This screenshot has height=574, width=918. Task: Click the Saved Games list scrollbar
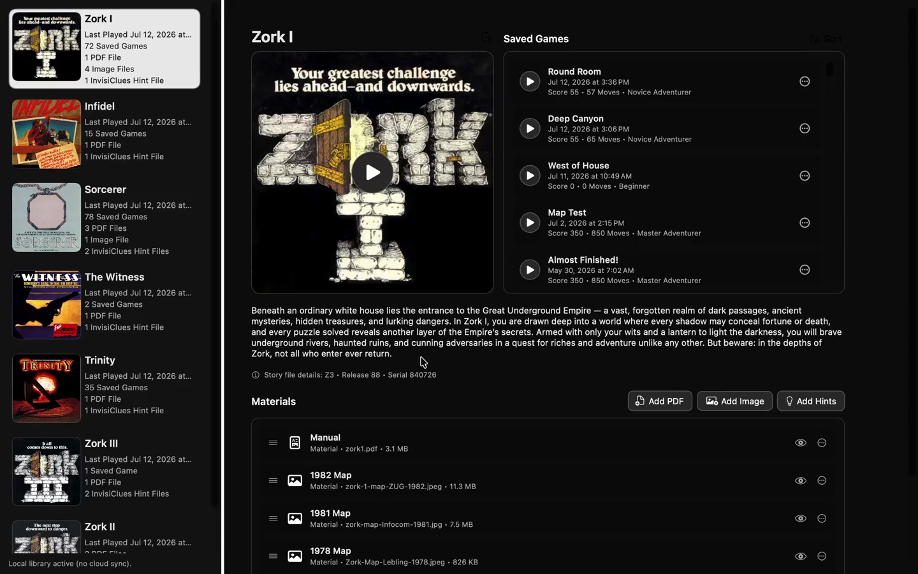[x=829, y=69]
